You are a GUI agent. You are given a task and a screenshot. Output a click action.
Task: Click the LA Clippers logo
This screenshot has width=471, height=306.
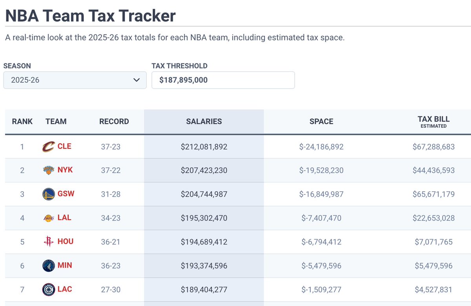[48, 290]
